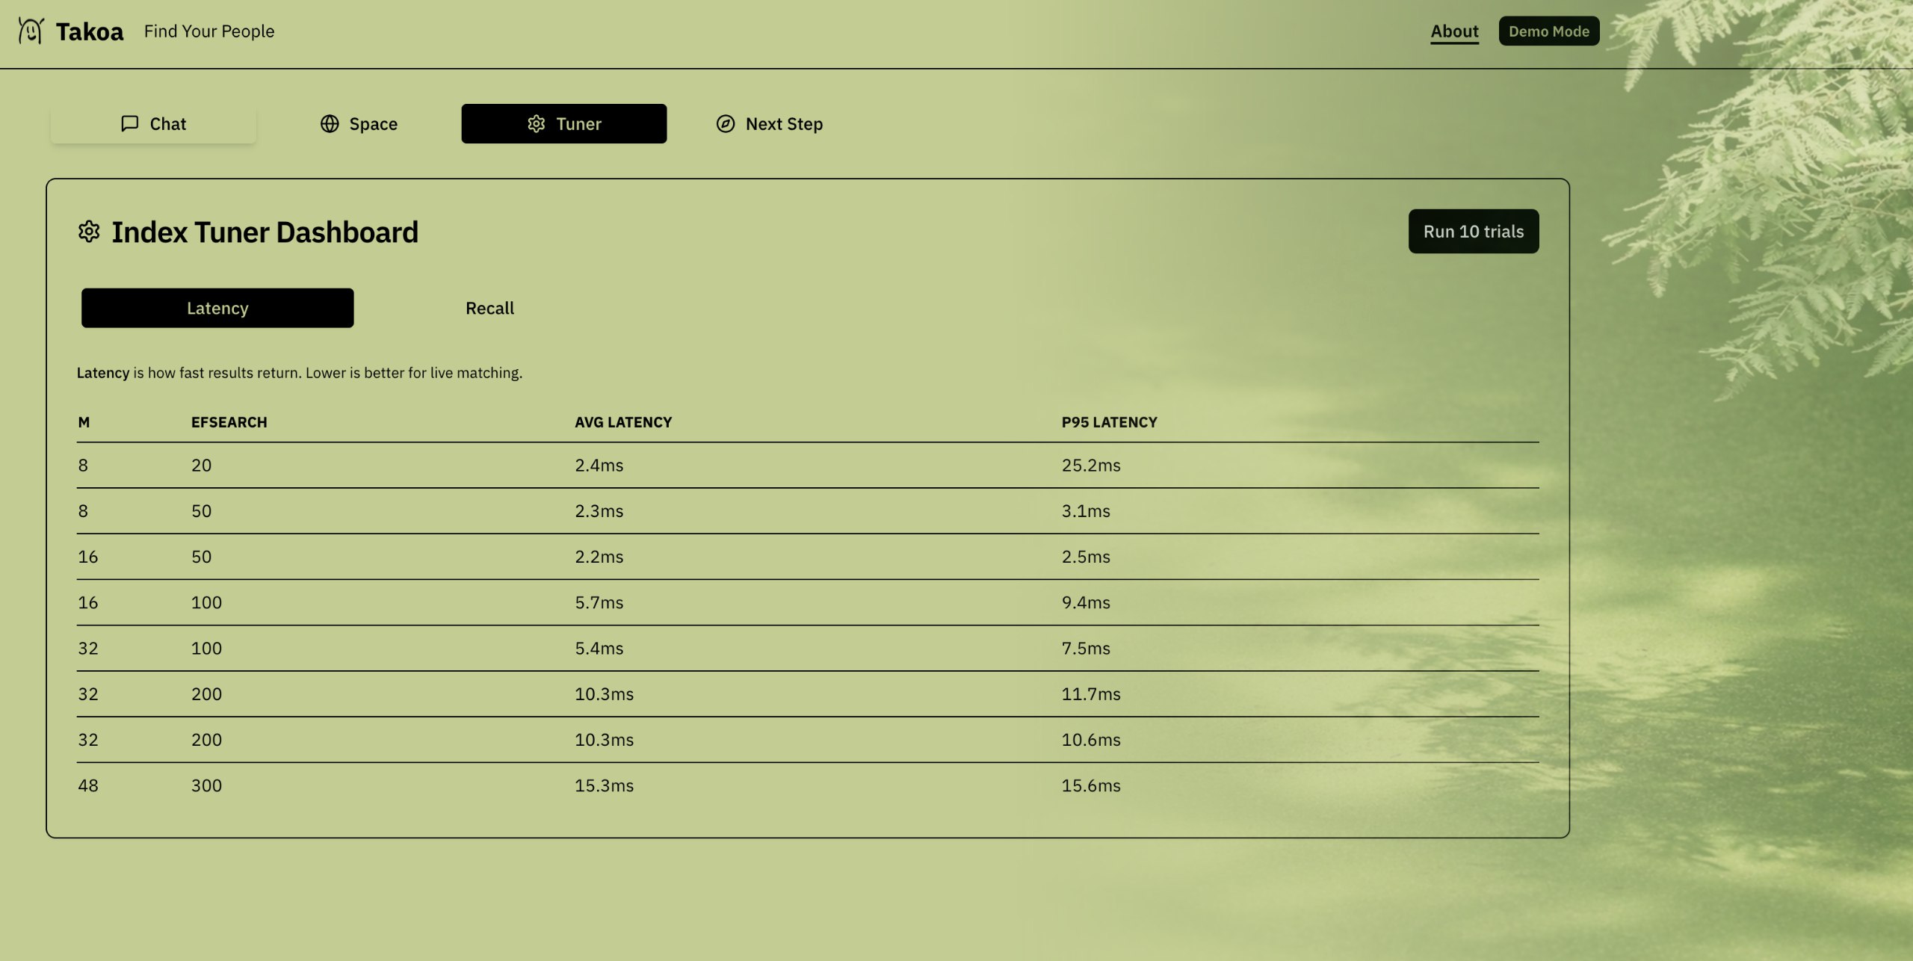This screenshot has width=1913, height=961.
Task: Select the Tuner tab
Action: [x=563, y=123]
